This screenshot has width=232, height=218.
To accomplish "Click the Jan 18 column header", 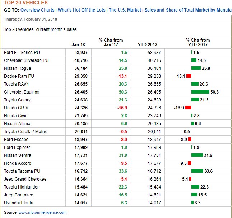I will (78, 45).
